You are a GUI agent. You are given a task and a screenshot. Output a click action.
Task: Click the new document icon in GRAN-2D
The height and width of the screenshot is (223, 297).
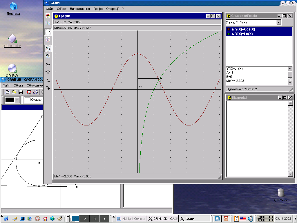point(7,92)
